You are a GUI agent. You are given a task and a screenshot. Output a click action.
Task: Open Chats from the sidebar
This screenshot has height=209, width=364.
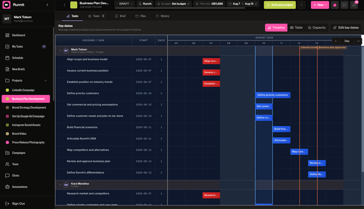(x=15, y=176)
